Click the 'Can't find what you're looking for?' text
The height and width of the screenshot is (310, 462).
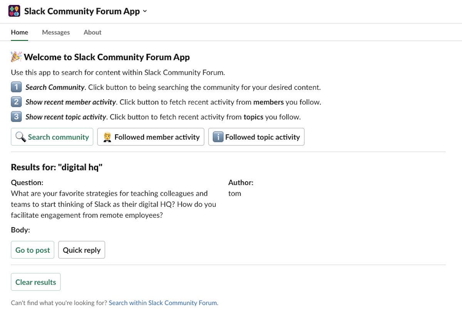59,303
